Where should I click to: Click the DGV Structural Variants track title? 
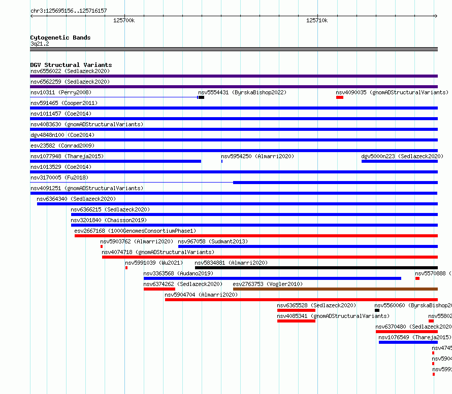pyautogui.click(x=71, y=65)
